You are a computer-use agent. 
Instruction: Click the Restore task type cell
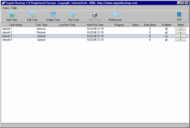41,32
